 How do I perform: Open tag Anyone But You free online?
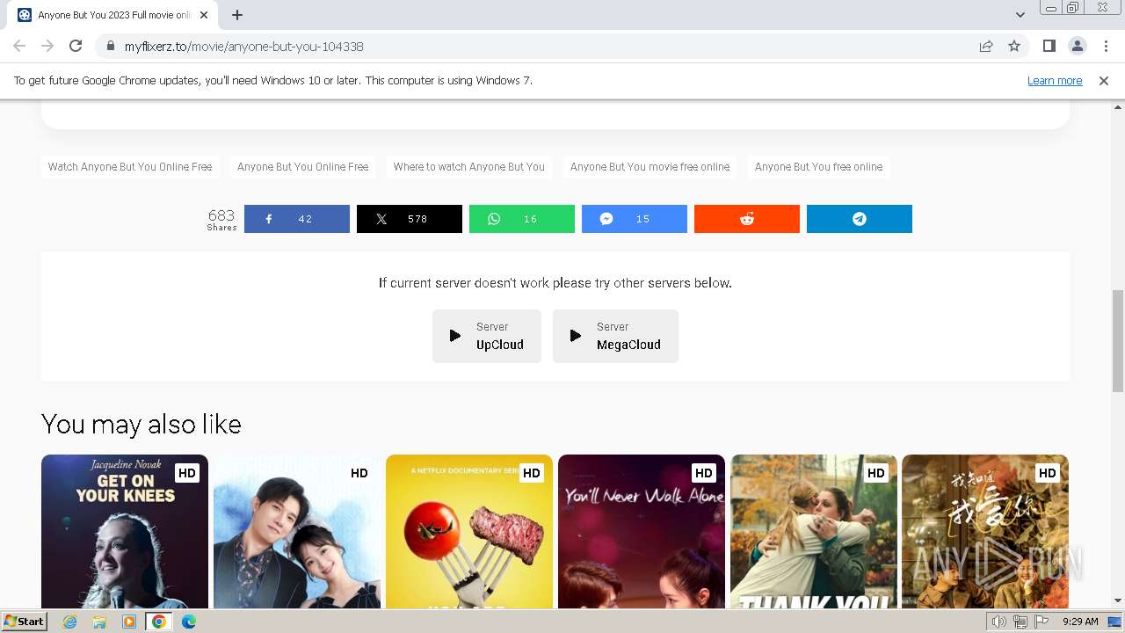[818, 166]
